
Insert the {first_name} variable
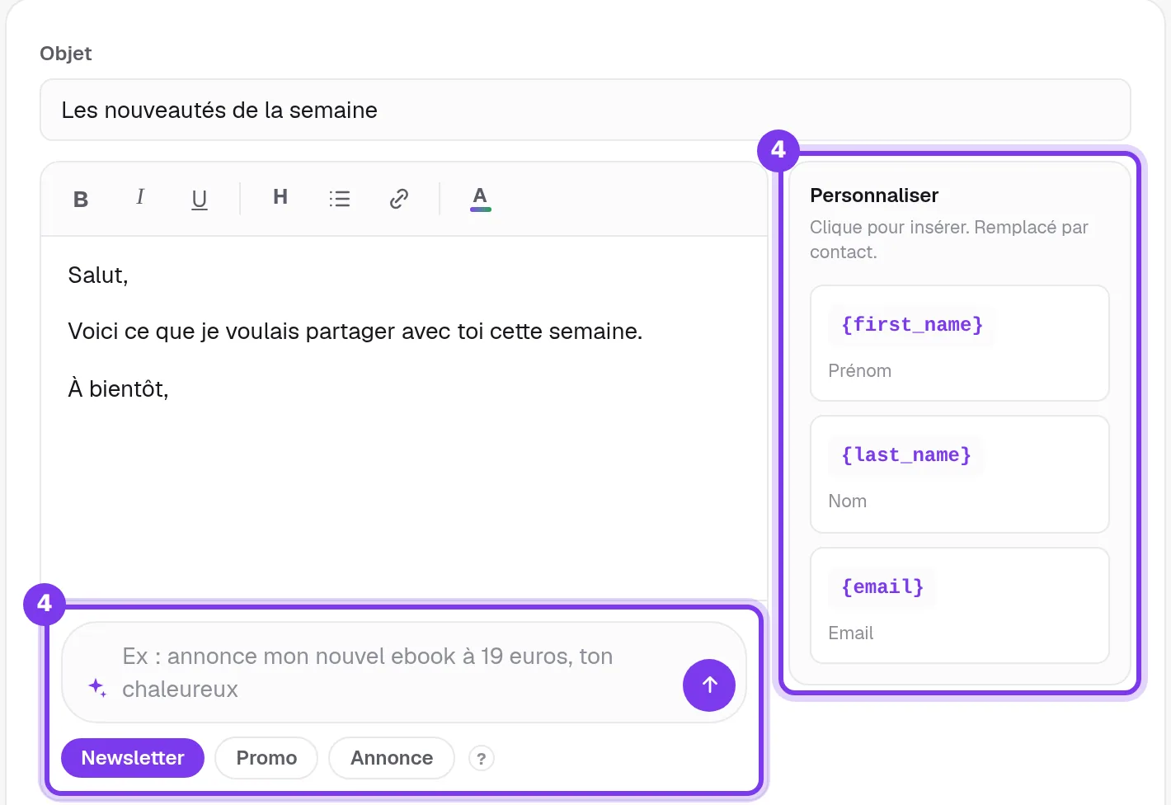pos(960,343)
